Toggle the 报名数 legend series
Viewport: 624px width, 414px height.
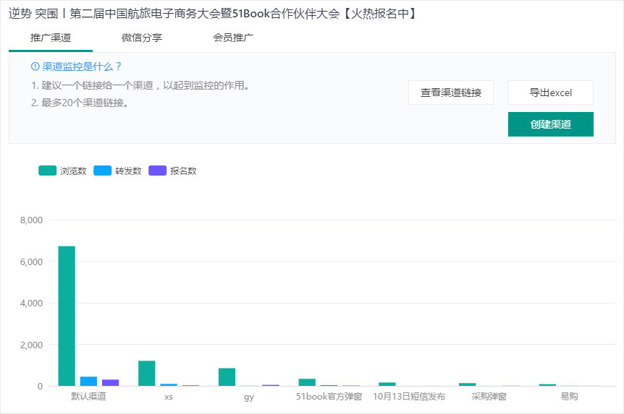(x=173, y=171)
